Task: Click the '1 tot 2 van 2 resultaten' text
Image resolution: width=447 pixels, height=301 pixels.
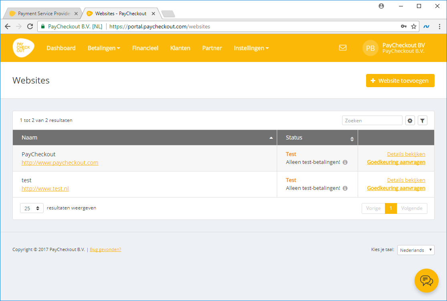Action: tap(46, 120)
